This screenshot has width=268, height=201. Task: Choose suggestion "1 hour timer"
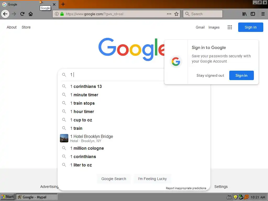click(134, 111)
